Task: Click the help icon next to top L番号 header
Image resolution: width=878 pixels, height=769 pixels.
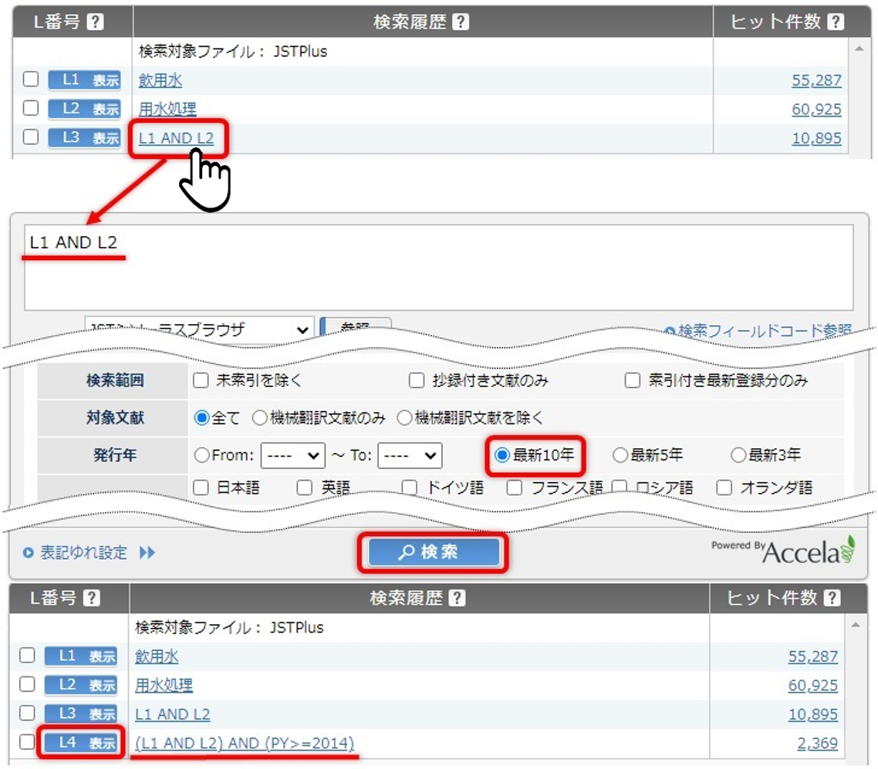Action: coord(95,22)
